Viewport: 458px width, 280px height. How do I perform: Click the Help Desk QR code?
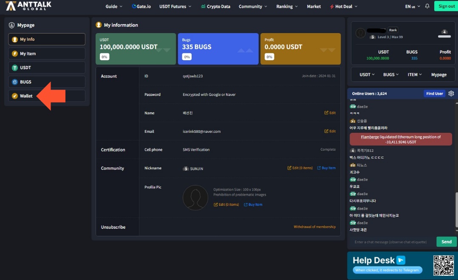[444, 266]
